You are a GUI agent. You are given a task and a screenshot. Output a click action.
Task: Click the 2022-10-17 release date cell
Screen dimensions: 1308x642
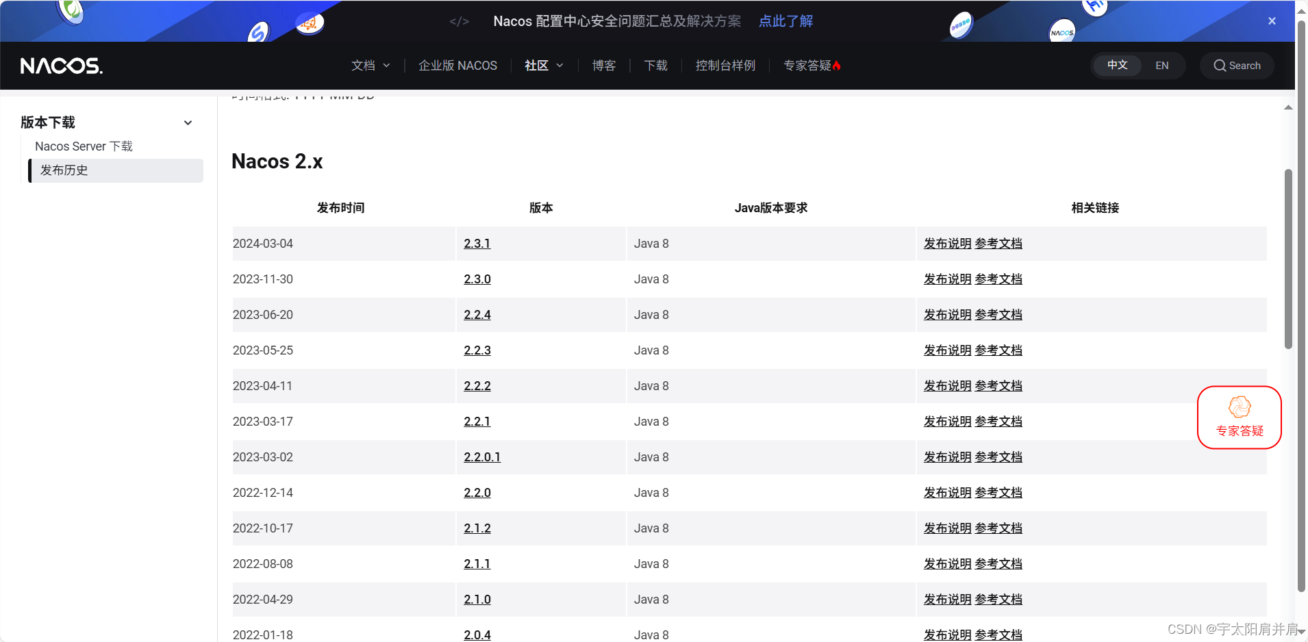pyautogui.click(x=344, y=528)
